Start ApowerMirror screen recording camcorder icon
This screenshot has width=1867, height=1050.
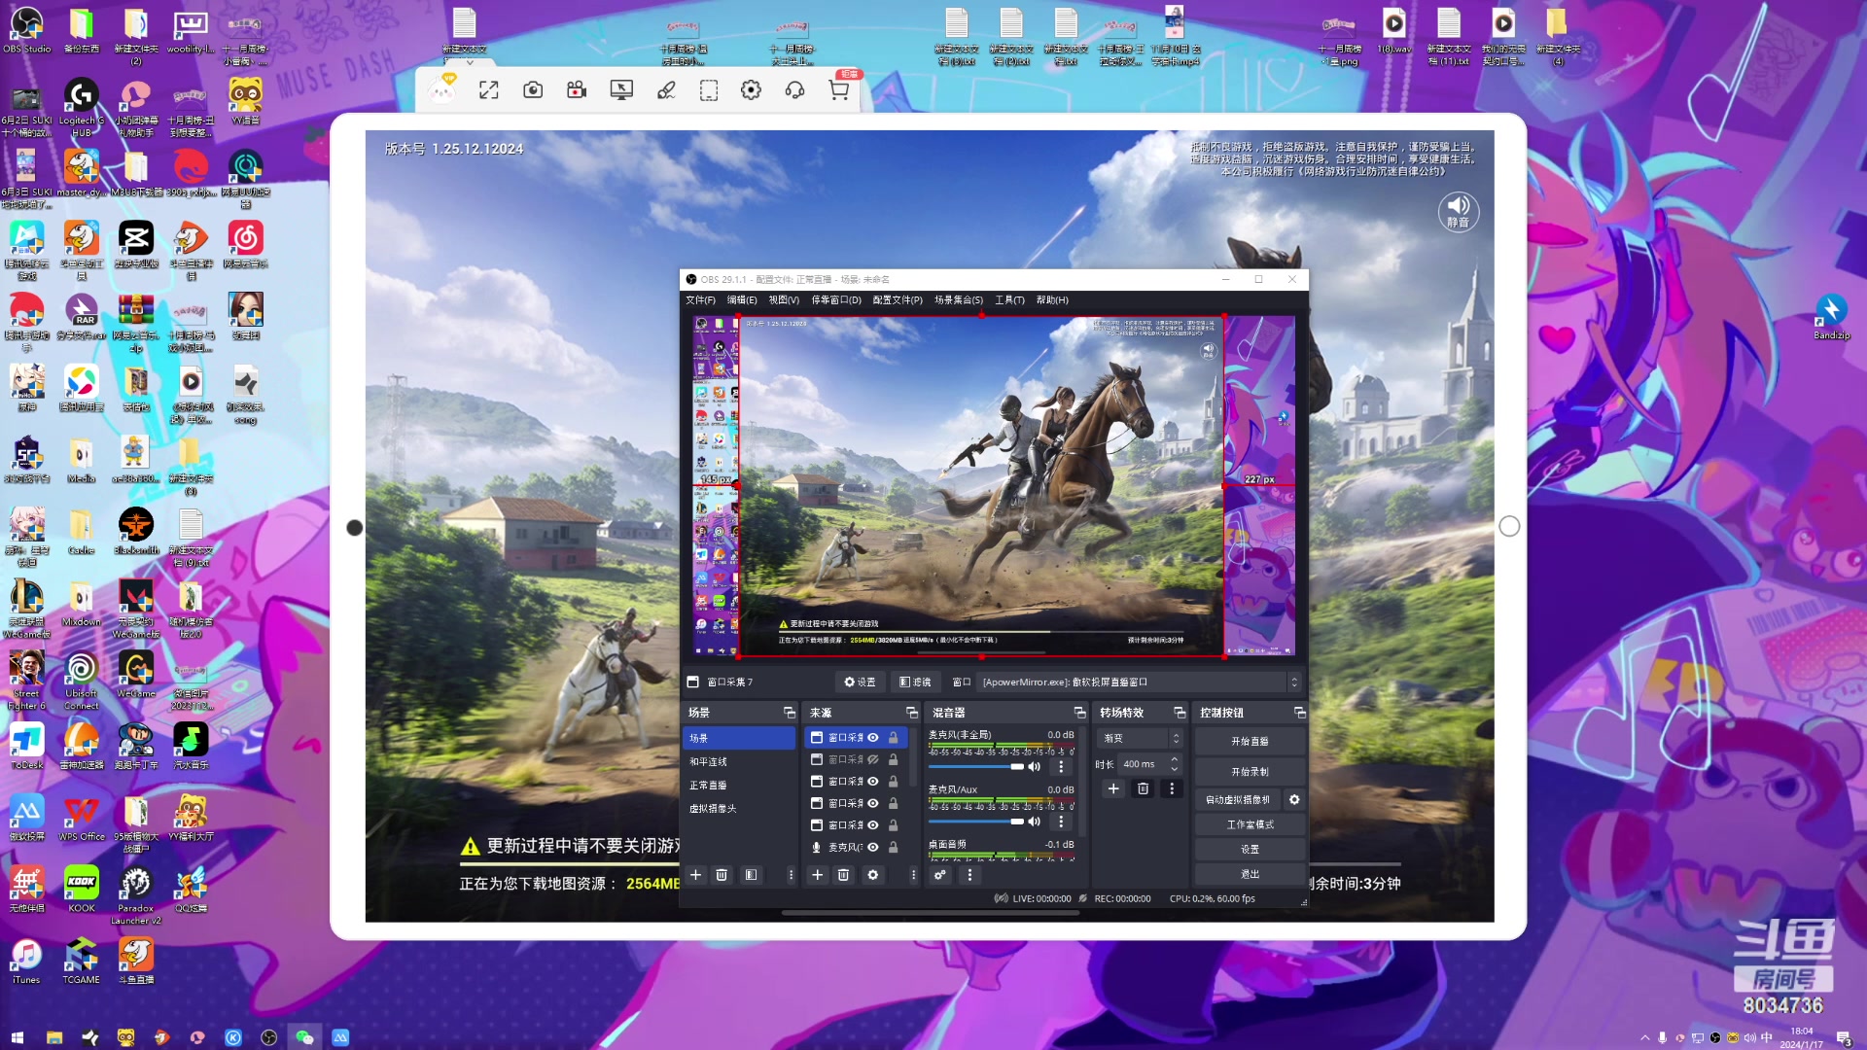click(x=577, y=90)
